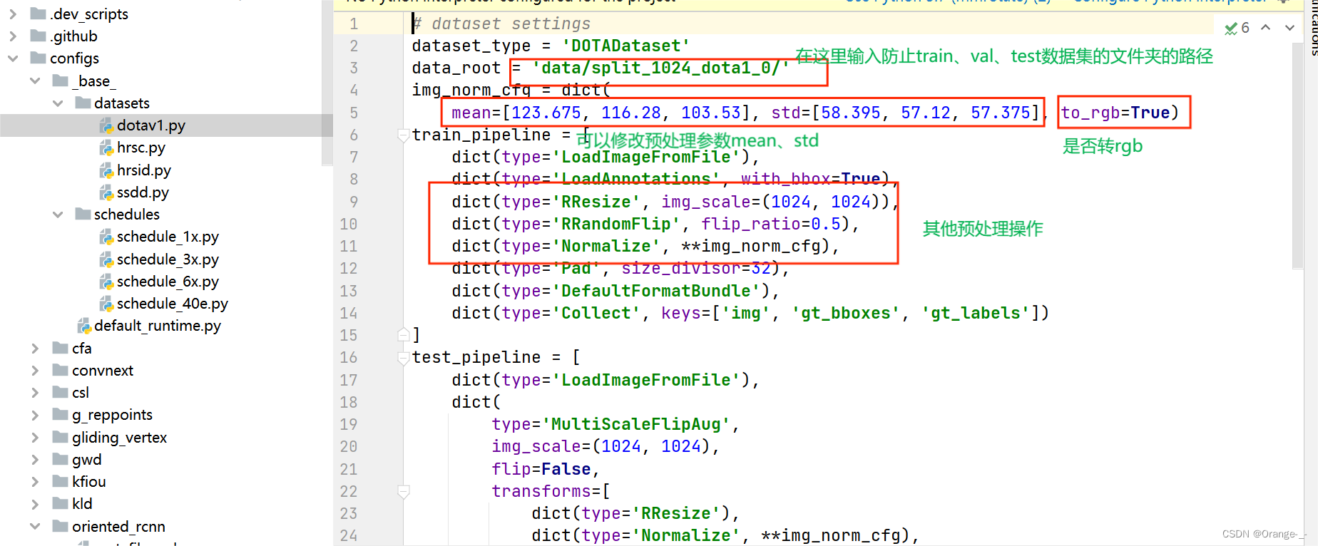Viewport: 1318px width, 546px height.
Task: Click the ssdd.py Python file icon
Action: pos(106,192)
